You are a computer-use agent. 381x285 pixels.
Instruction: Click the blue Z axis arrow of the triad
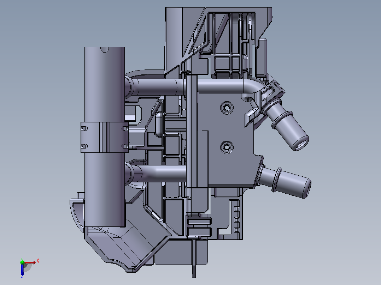pyautogui.click(x=22, y=270)
